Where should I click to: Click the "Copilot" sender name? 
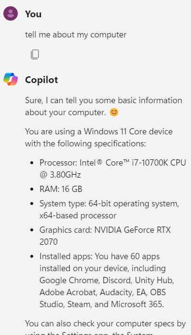pos(41,80)
